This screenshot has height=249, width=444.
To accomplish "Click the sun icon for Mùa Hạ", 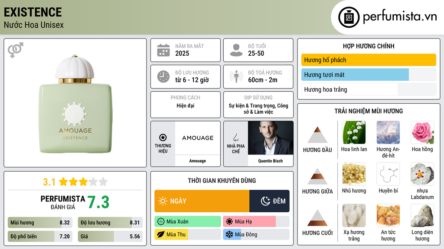I will point(229,222).
